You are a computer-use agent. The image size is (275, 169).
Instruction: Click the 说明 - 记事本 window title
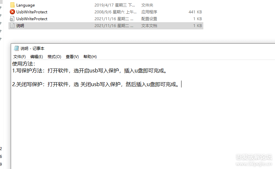pos(32,48)
